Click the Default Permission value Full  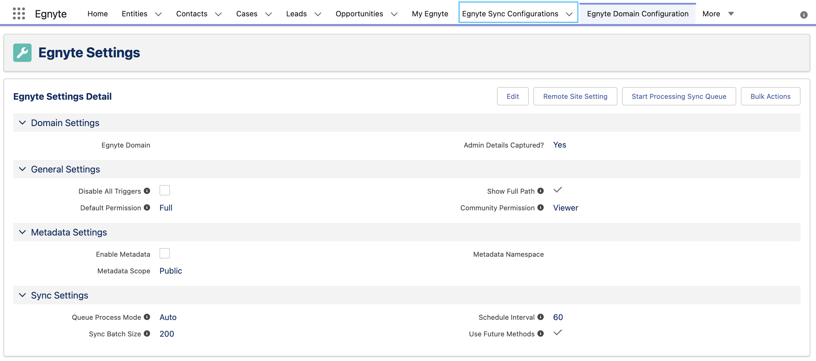[166, 207]
